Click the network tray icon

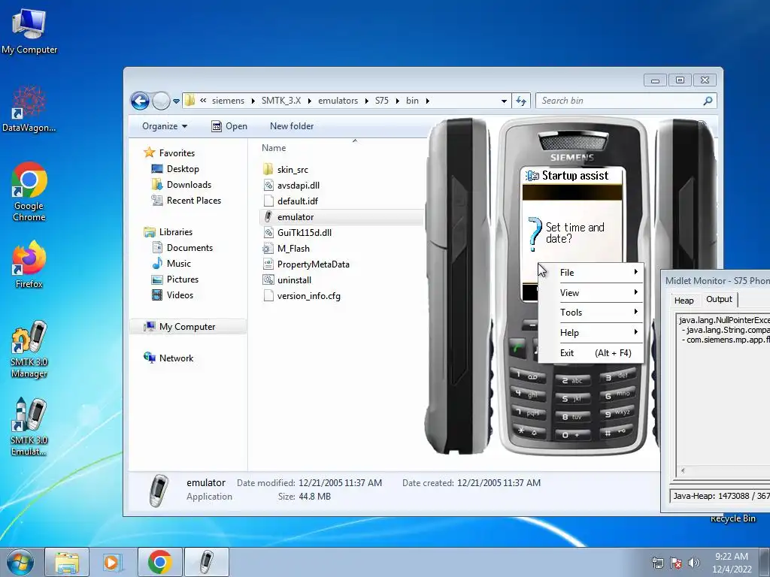657,563
